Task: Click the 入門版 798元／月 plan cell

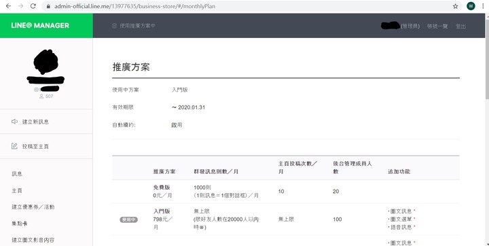Action: [162, 219]
